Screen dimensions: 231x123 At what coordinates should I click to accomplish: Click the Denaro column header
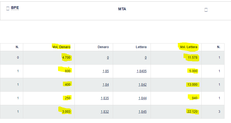point(103,47)
